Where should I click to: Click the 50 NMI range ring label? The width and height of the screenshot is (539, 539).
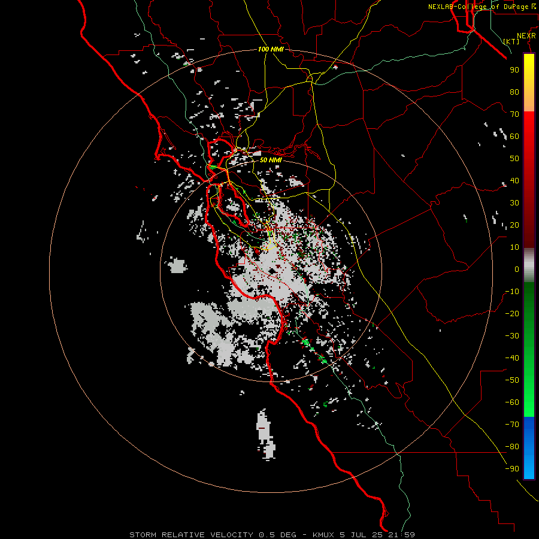[x=271, y=160]
